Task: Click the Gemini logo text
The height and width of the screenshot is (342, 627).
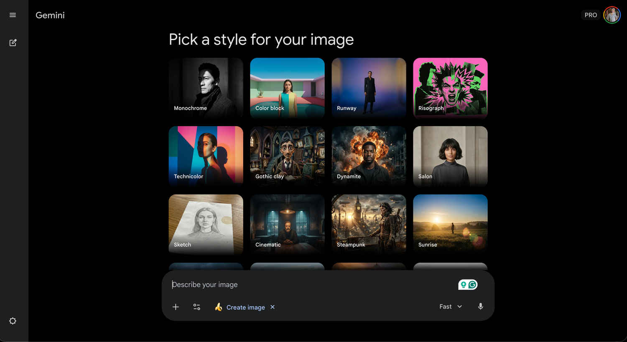Action: point(50,15)
